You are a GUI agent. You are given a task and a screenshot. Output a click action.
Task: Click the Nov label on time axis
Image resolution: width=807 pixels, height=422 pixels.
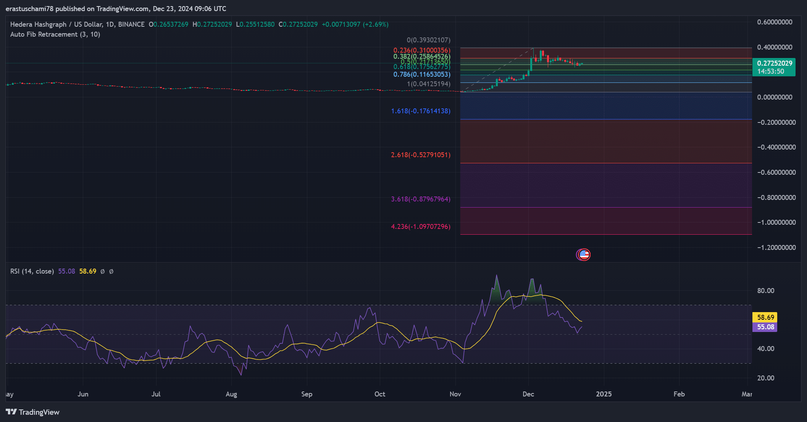[455, 394]
